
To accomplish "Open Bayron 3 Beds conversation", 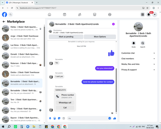I will 22,119.
